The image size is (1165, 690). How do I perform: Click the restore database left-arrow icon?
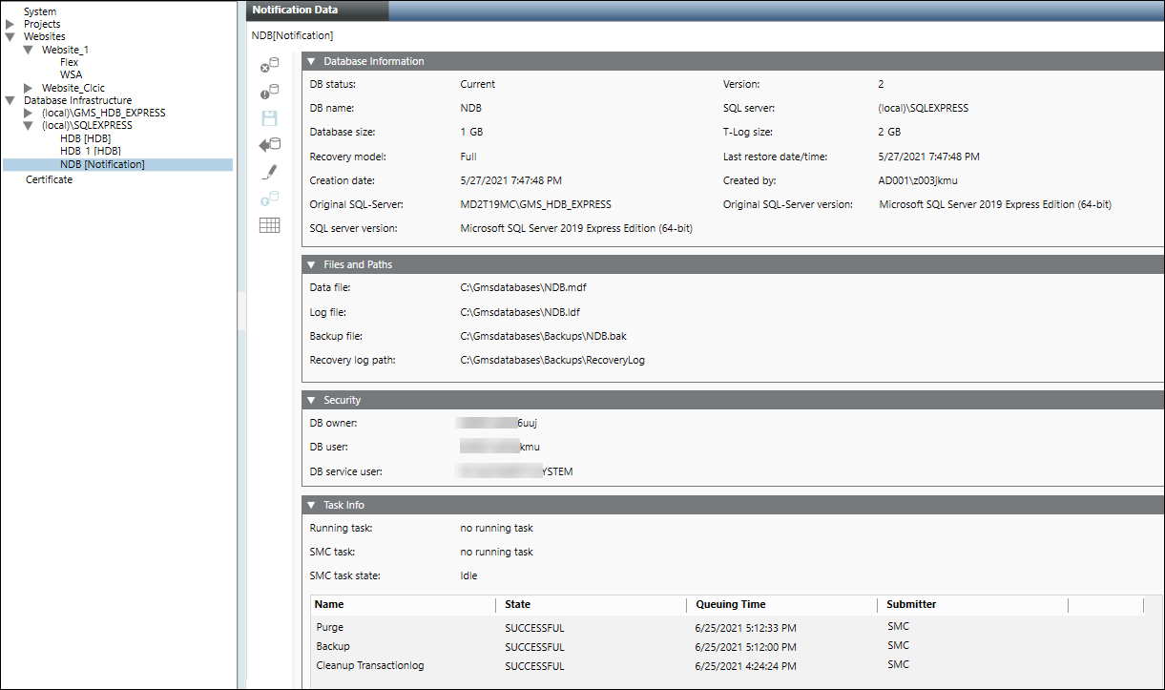(270, 145)
